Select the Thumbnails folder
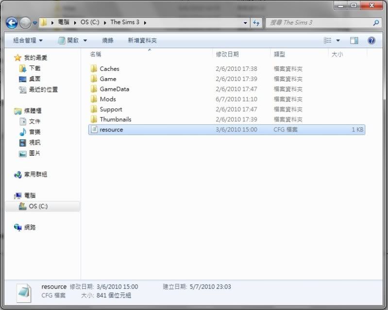This screenshot has height=310, width=388. click(115, 119)
